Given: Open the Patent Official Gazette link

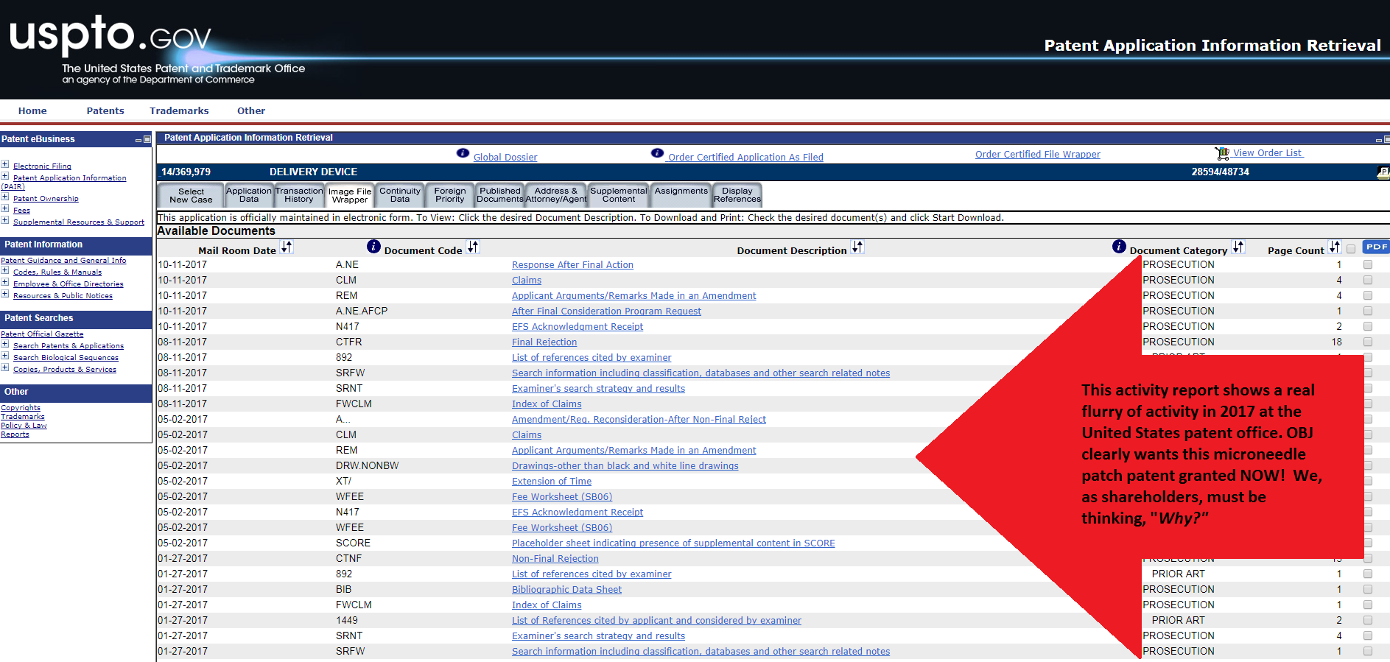Looking at the screenshot, I should point(42,334).
